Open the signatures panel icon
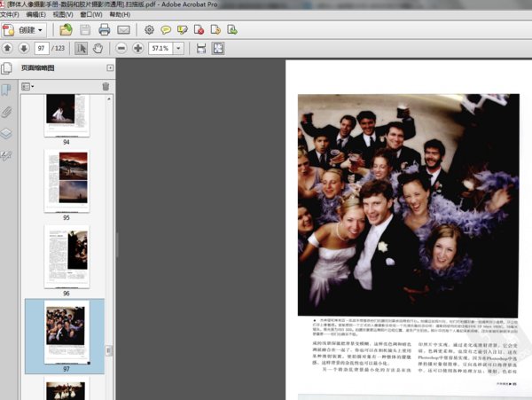Screen dimensions: 532x400 click(6, 155)
